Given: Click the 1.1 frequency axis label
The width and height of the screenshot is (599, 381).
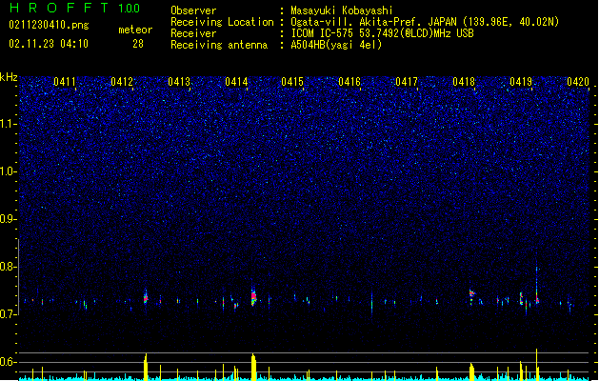Looking at the screenshot, I should tap(9, 124).
